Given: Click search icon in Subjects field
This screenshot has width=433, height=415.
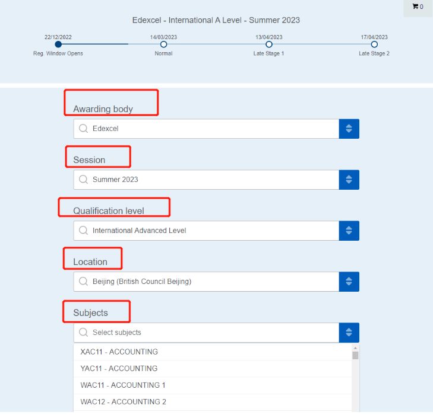Looking at the screenshot, I should 83,333.
